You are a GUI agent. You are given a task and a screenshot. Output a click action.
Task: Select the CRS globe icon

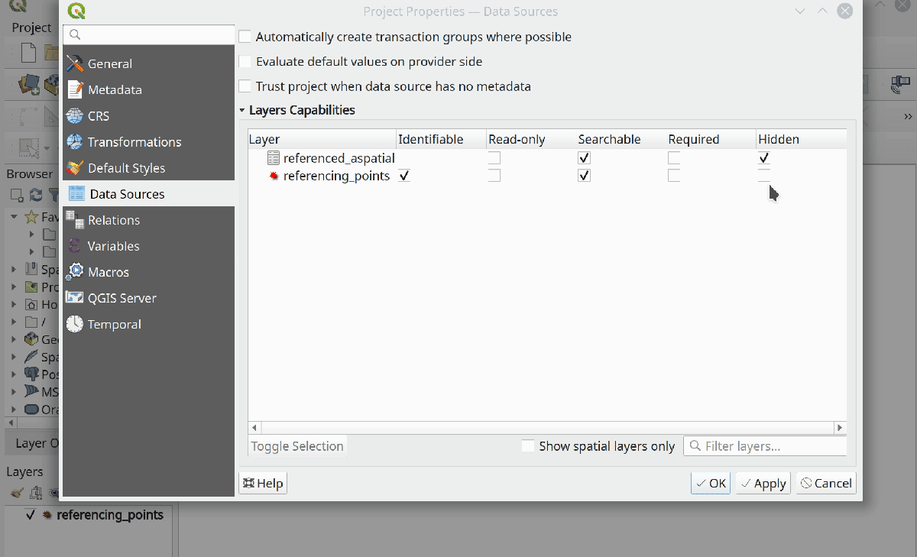75,116
